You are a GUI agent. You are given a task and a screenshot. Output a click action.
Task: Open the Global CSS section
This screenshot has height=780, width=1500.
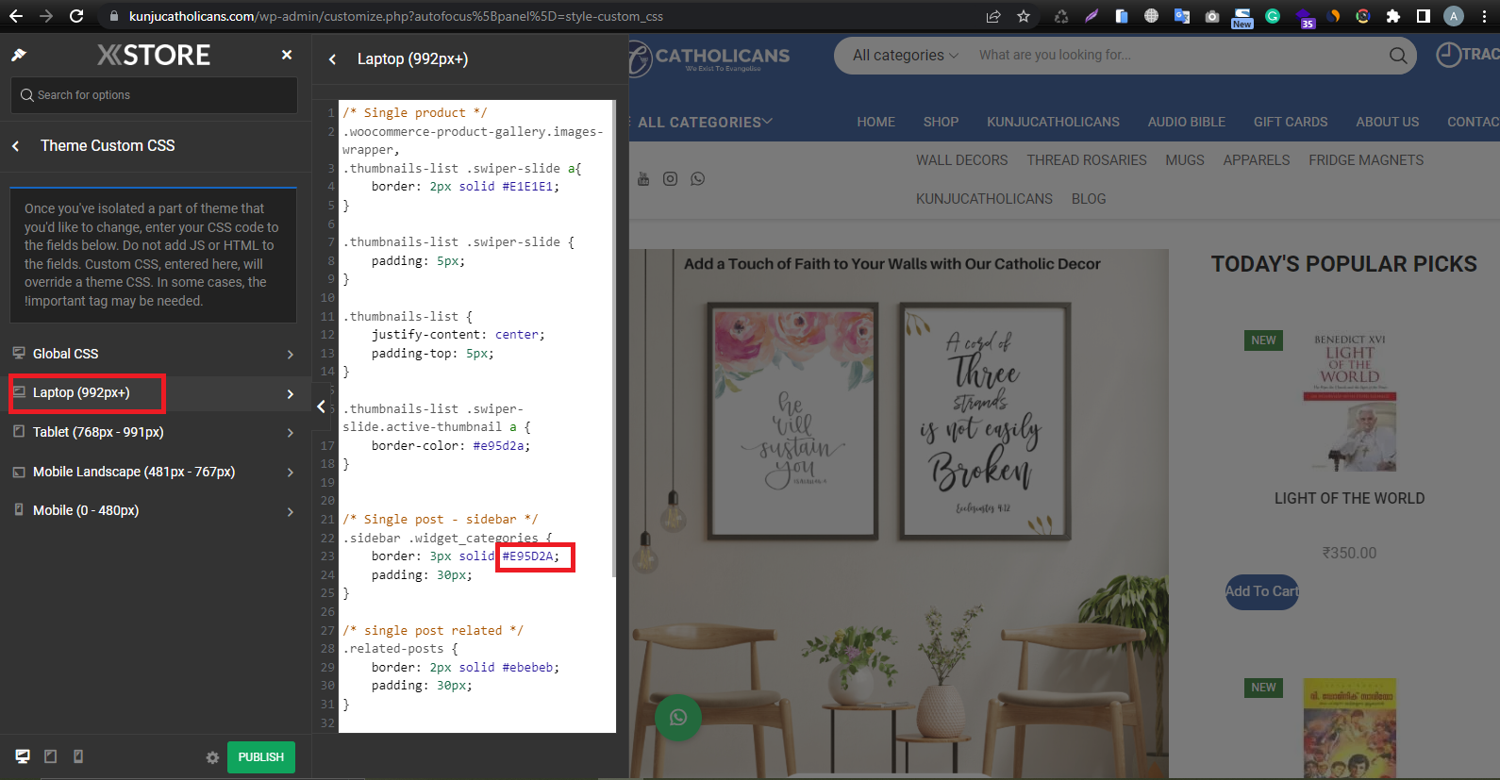click(156, 354)
